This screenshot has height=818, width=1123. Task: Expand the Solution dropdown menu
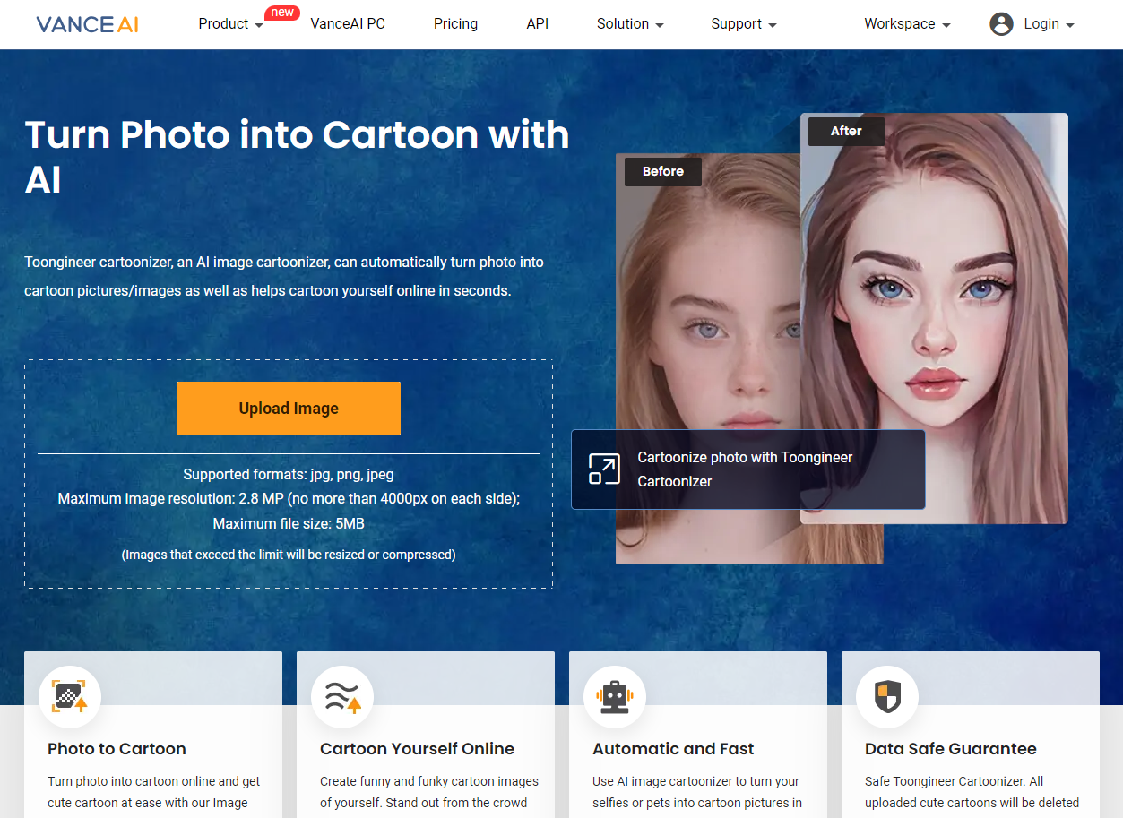pyautogui.click(x=630, y=24)
